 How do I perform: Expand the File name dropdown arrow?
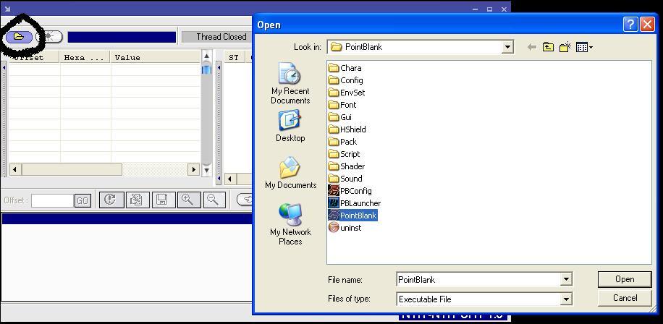coord(566,279)
